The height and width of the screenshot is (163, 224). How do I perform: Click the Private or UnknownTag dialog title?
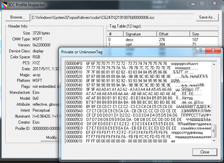pyautogui.click(x=82, y=52)
